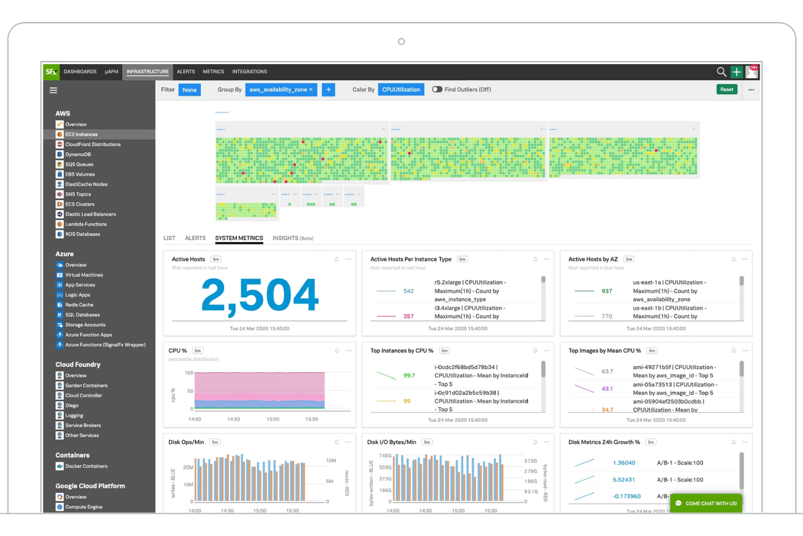Viewport: 803px width, 536px height.
Task: Open the DynamoDB sidebar icon
Action: click(x=60, y=154)
